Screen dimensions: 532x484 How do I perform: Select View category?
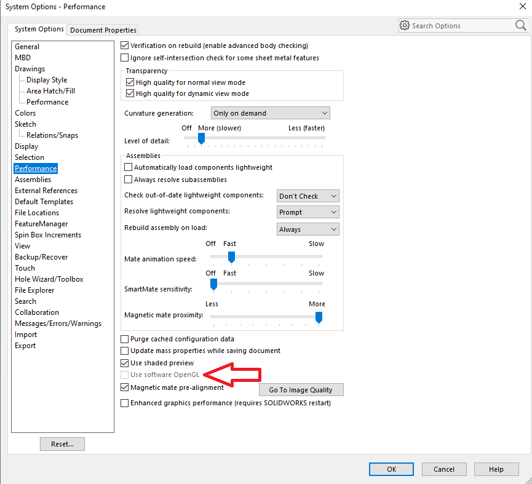tap(22, 246)
